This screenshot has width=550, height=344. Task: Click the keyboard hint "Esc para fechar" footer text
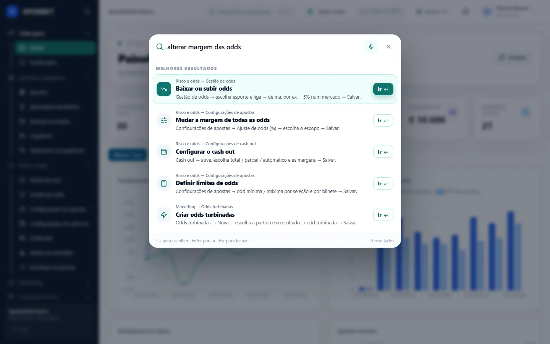click(233, 241)
